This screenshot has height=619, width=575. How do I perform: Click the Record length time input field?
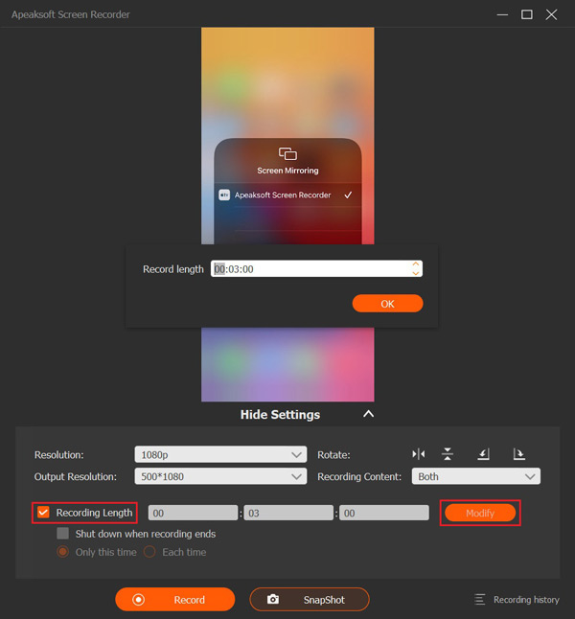point(316,269)
